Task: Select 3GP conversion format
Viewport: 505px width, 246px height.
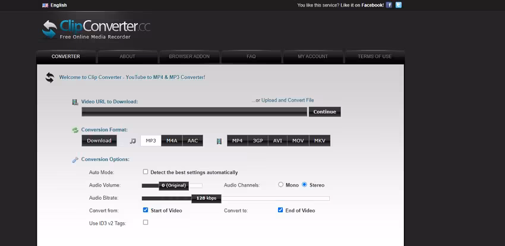Action: click(x=258, y=141)
